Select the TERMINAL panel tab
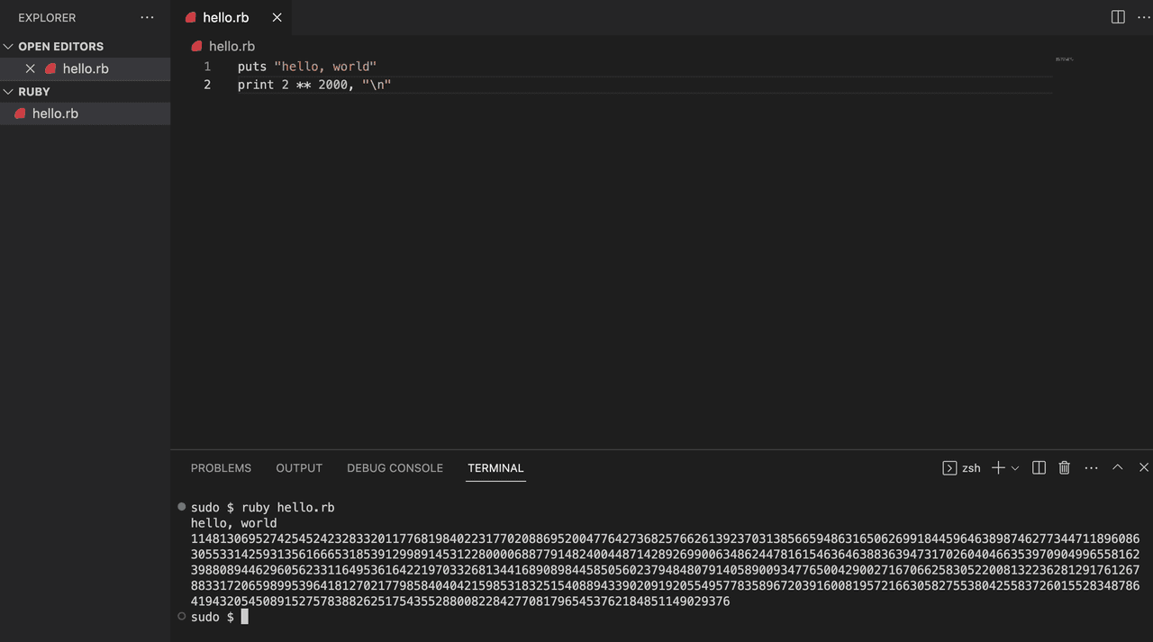 click(495, 468)
